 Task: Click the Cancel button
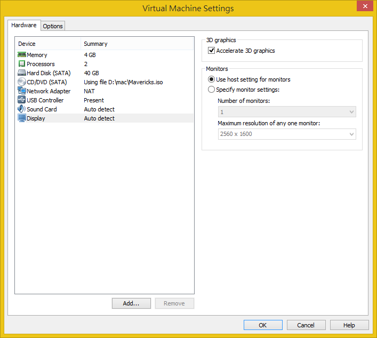306,325
